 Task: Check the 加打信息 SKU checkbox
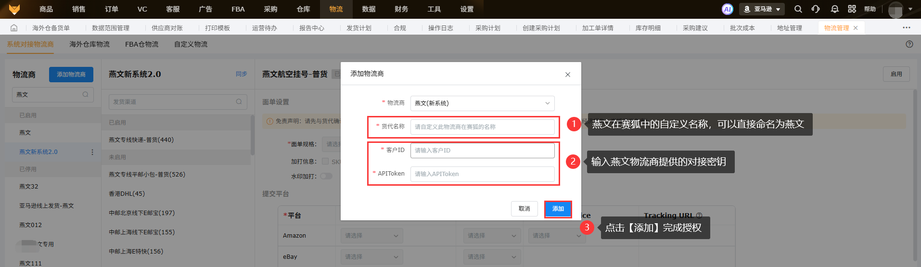tap(325, 162)
